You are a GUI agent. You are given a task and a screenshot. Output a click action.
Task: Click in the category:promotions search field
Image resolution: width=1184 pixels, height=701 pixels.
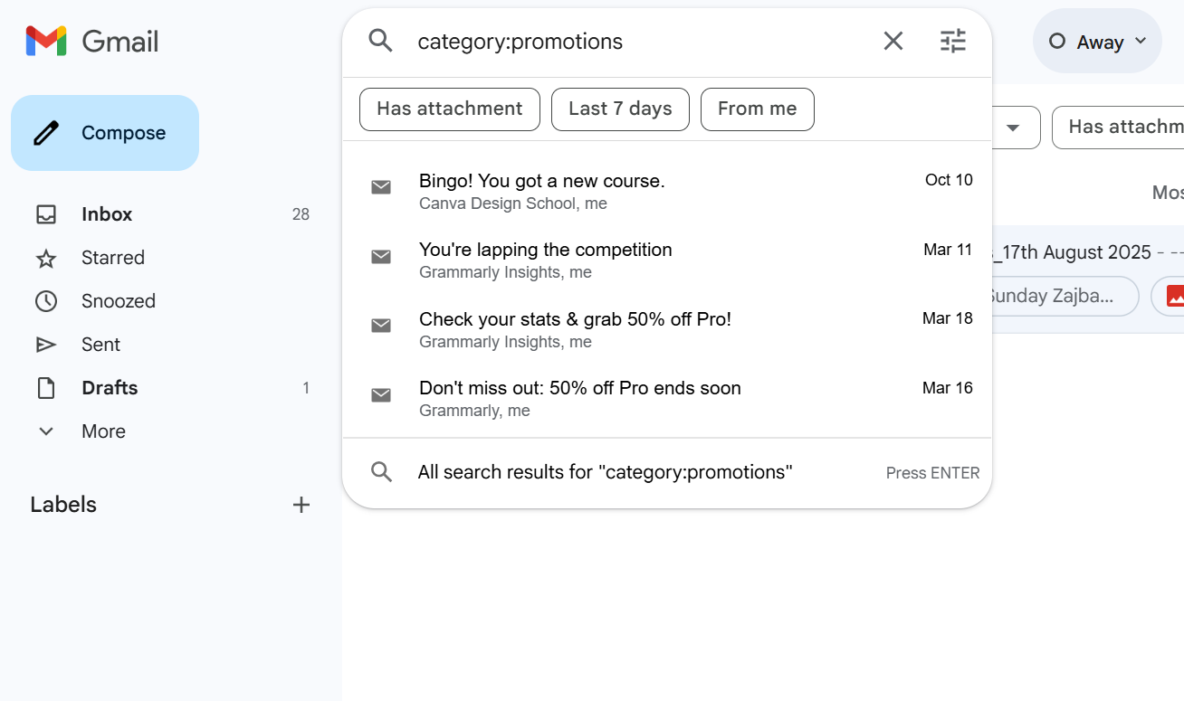coord(634,42)
